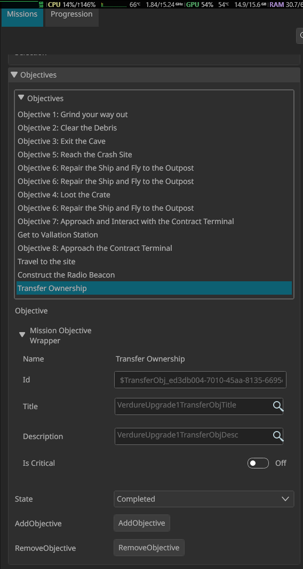Click Description field's magnifier search icon
The height and width of the screenshot is (569, 303).
(277, 436)
